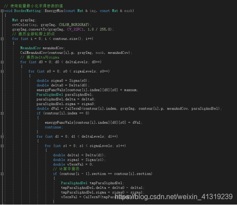Click the 'Mat grayImg;' declaration line

tap(24, 20)
